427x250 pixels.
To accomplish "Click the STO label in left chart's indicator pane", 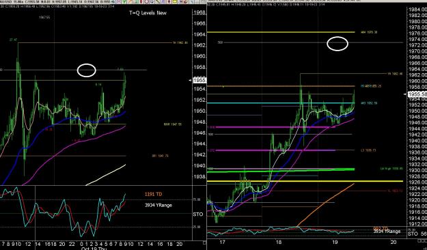I will click(197, 214).
